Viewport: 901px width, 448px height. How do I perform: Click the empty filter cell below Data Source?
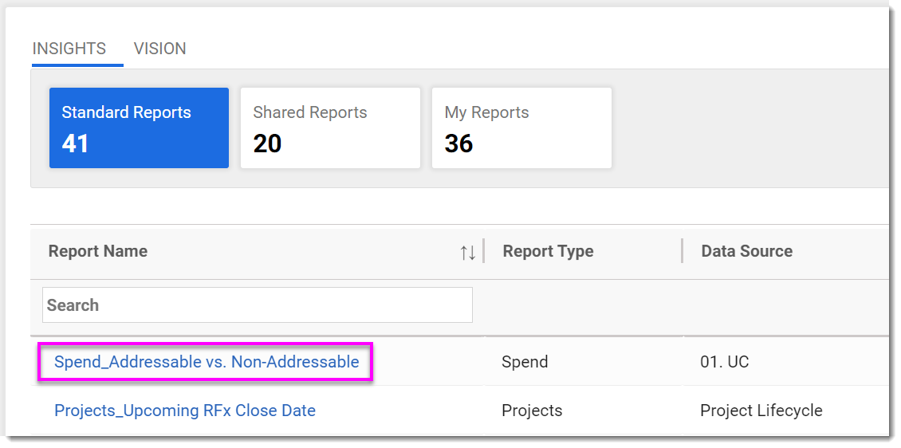coord(785,305)
